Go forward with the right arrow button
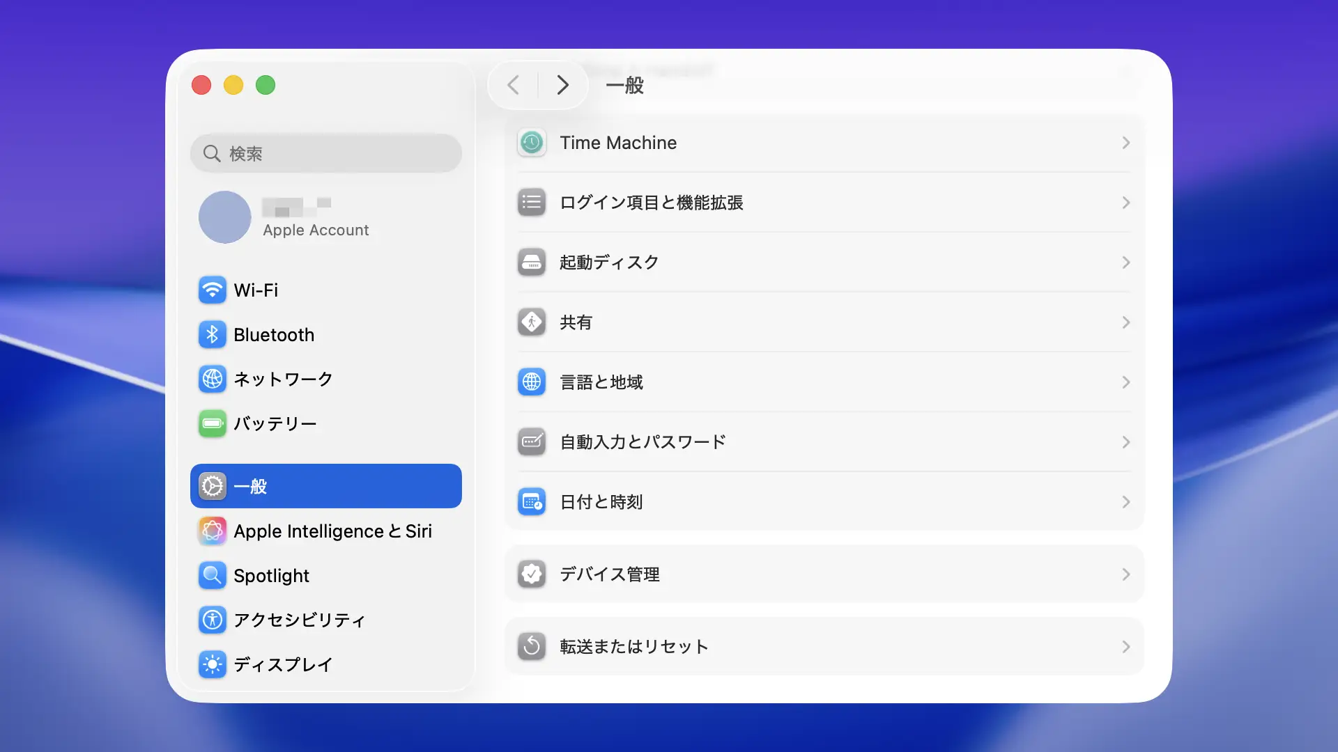Image resolution: width=1338 pixels, height=752 pixels. click(x=562, y=86)
